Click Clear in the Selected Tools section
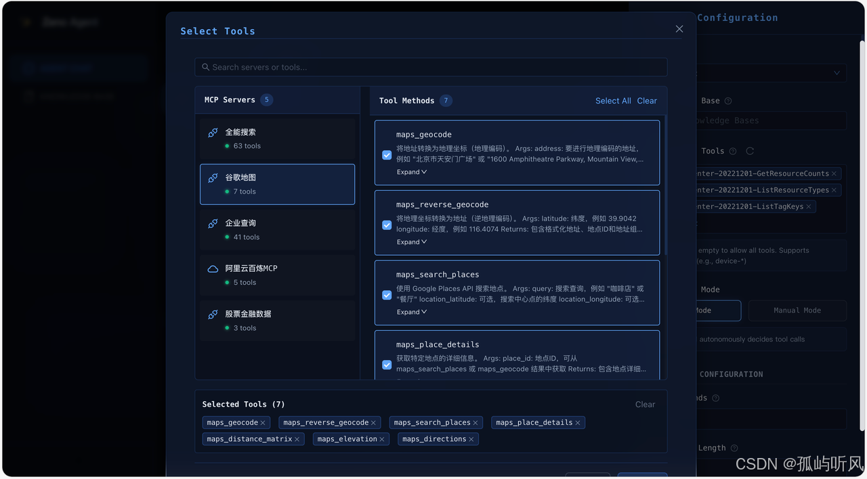This screenshot has width=867, height=479. coord(645,405)
